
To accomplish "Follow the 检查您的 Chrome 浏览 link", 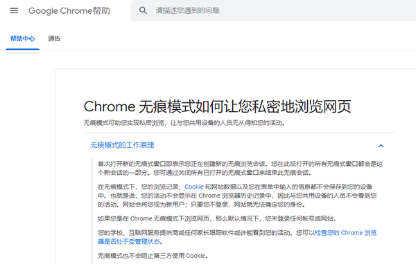I will [x=346, y=233].
